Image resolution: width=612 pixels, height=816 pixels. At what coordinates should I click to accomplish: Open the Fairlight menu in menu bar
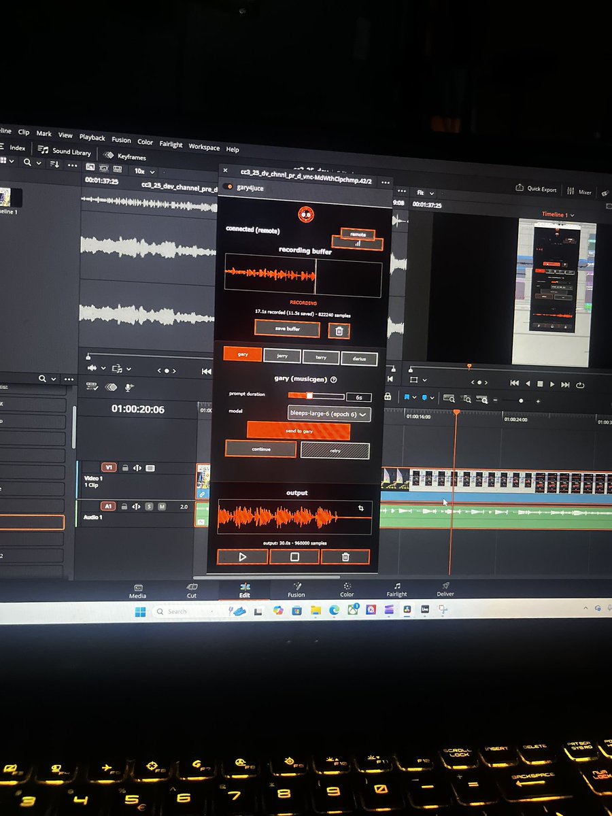click(x=171, y=144)
